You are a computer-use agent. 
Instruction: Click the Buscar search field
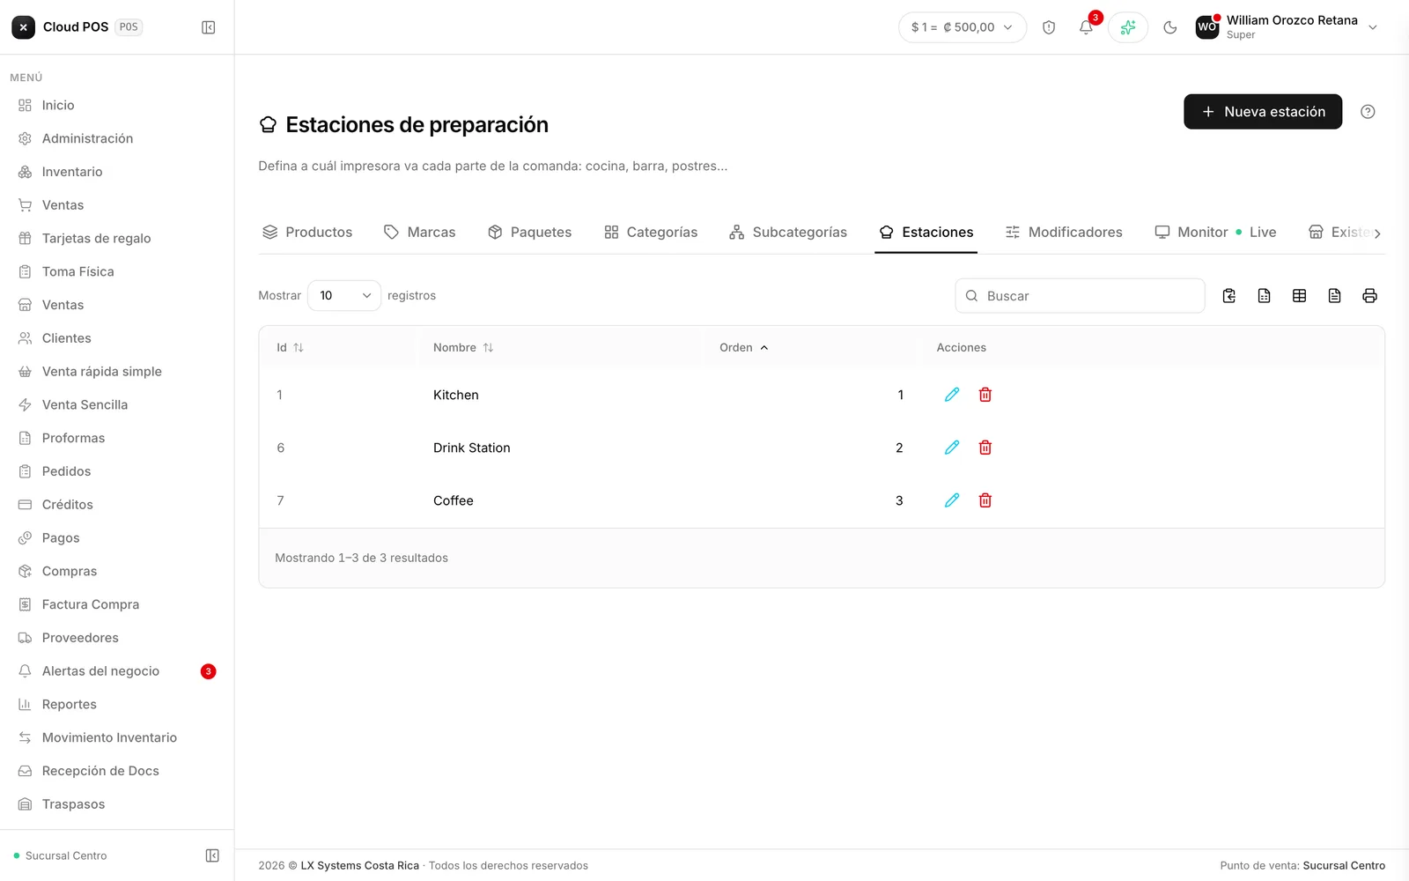[1080, 296]
